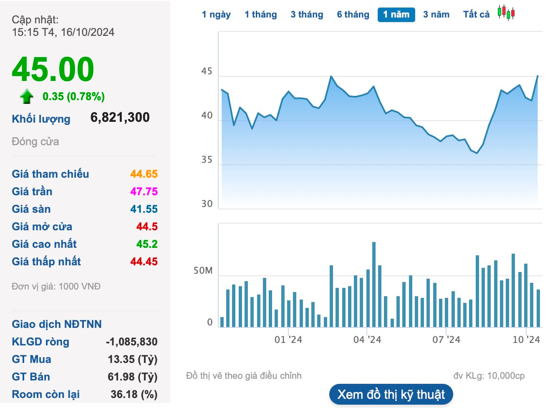The height and width of the screenshot is (408, 550).
Task: Click the 'Giá trần' label
Action: (x=32, y=191)
